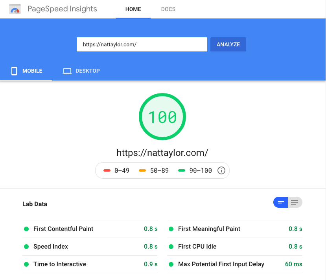Click the First Meaningful Paint 0.8 s value
The height and width of the screenshot is (280, 326).
coord(295,229)
